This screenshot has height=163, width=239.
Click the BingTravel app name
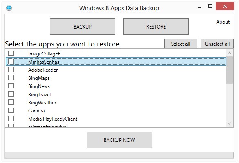[x=40, y=95]
